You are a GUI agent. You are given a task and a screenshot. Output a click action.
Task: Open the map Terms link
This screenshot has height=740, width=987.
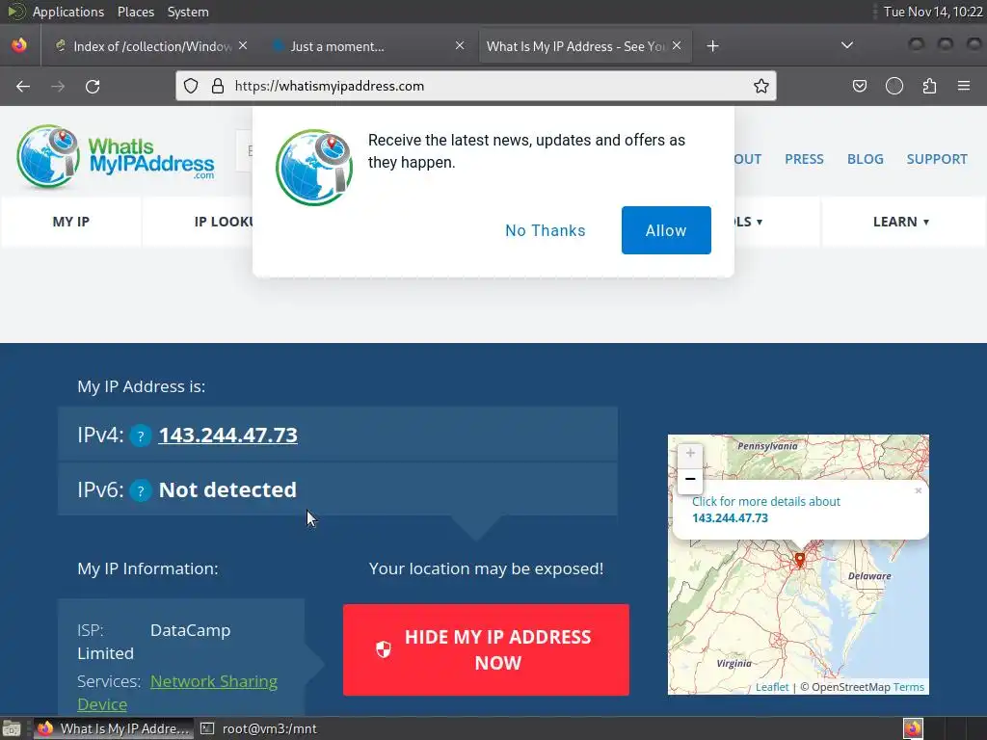tap(908, 687)
